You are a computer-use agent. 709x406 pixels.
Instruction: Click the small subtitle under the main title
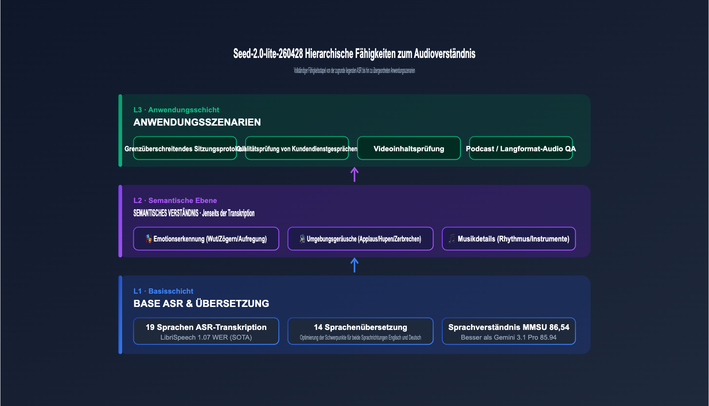(x=354, y=70)
